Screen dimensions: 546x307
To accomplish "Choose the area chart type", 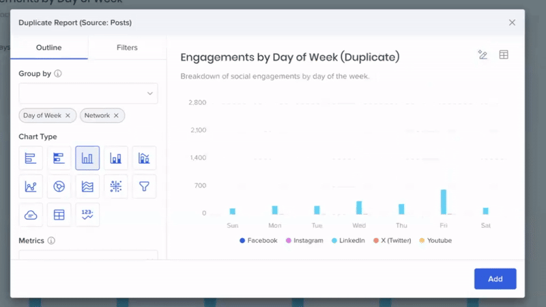I will [87, 186].
